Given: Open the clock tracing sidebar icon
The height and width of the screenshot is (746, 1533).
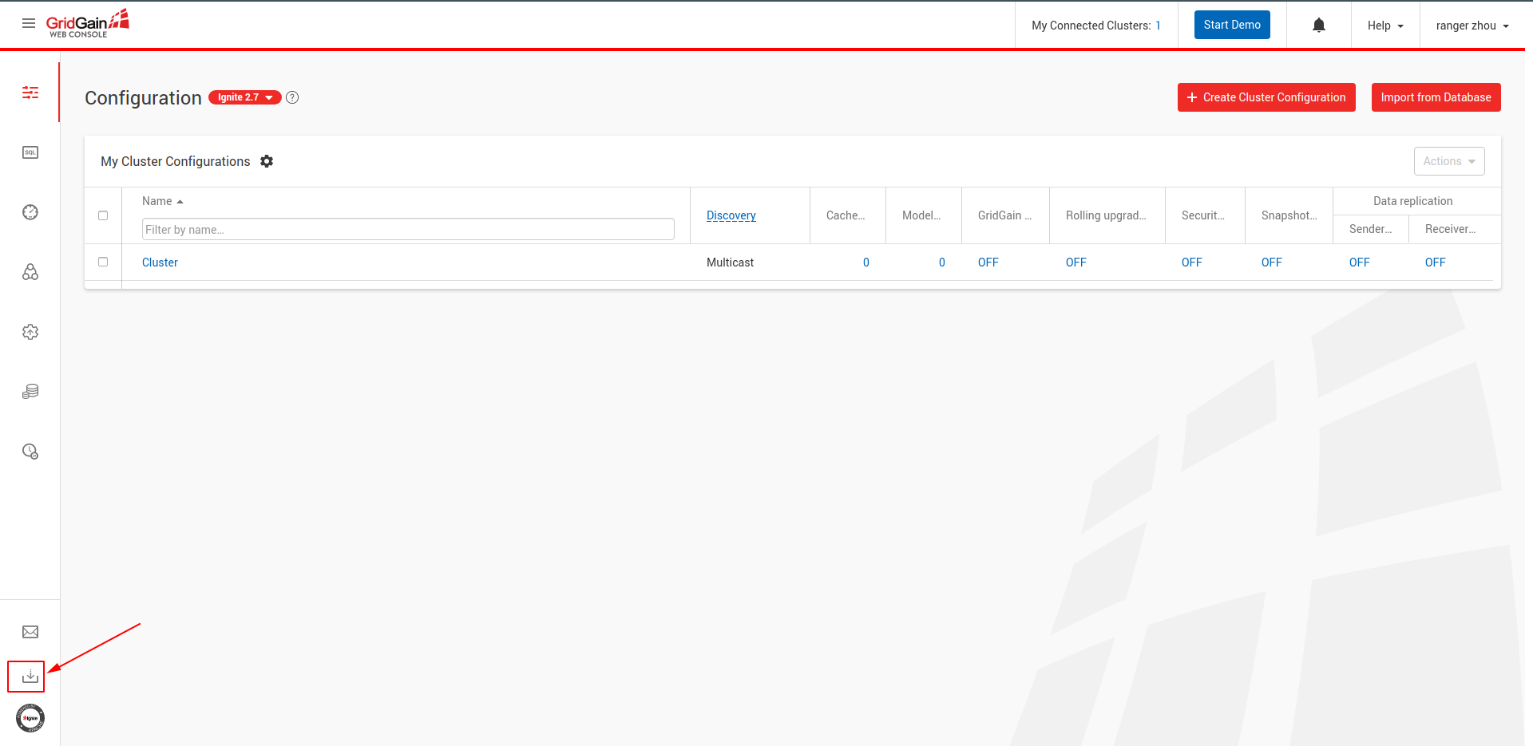Looking at the screenshot, I should [30, 452].
